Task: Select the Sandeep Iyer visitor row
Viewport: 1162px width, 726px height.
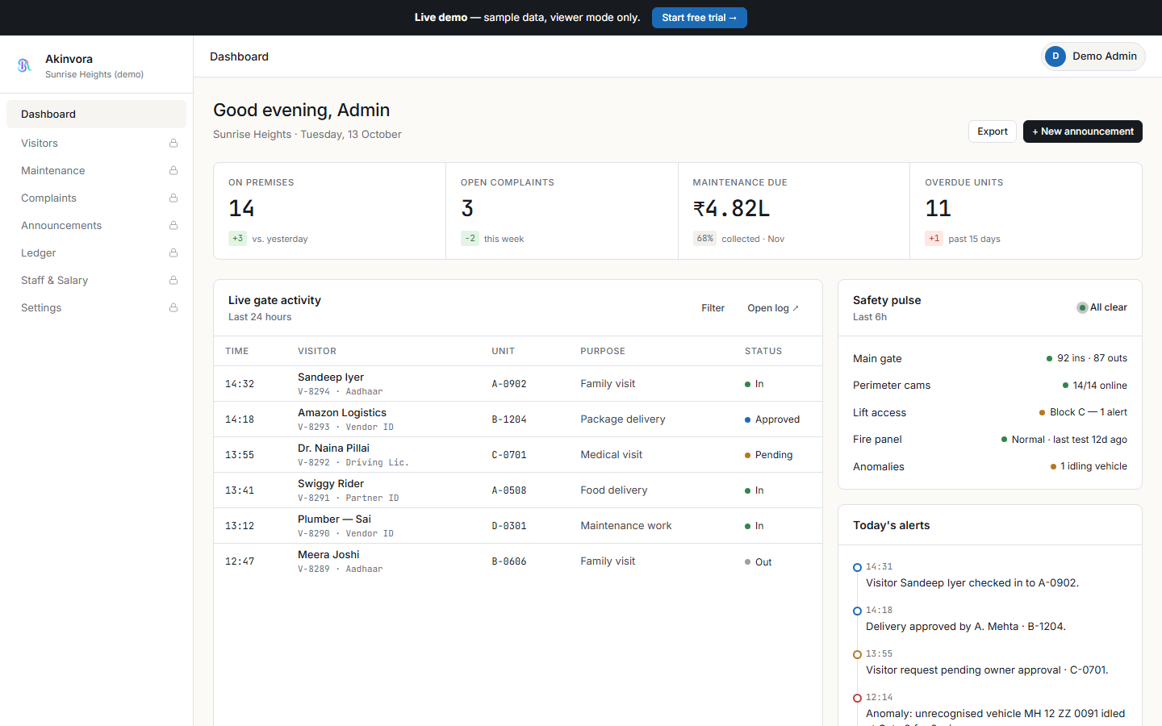Action: pos(518,384)
